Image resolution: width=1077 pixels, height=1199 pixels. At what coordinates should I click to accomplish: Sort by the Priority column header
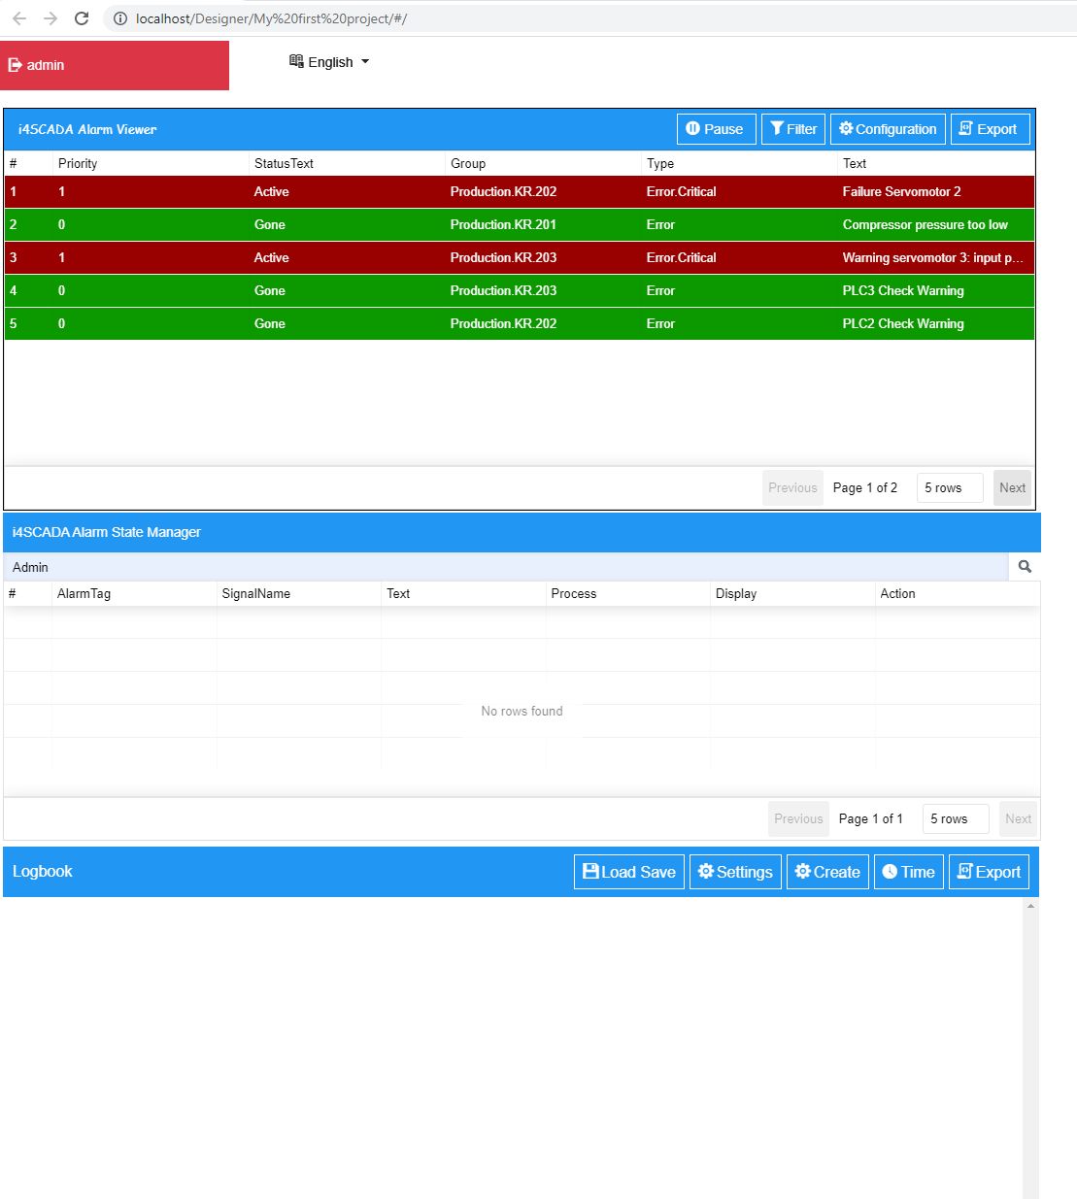pyautogui.click(x=78, y=163)
